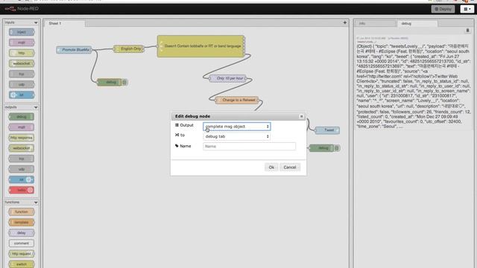Select the http request palette node
This screenshot has height=268, width=477.
[x=22, y=254]
